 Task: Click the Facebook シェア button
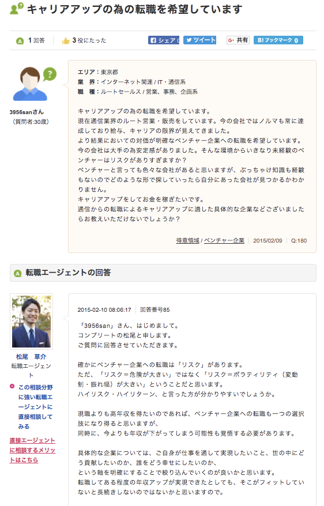[x=164, y=40]
